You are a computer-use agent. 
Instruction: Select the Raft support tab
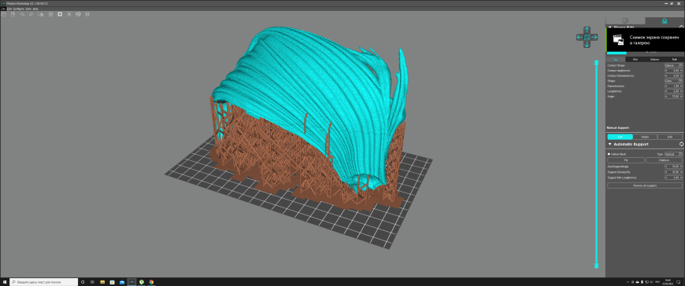[x=675, y=59]
